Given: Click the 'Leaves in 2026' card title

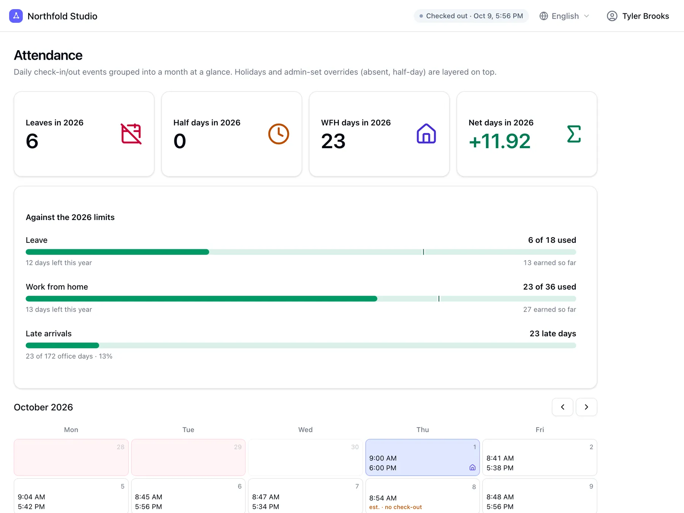Looking at the screenshot, I should [55, 123].
